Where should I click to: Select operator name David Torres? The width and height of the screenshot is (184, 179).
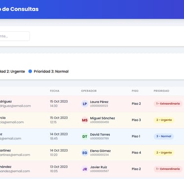[100, 134]
